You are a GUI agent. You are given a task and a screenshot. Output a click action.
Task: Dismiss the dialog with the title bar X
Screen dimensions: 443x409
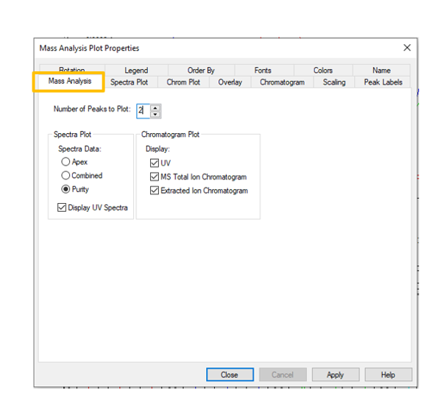click(407, 48)
